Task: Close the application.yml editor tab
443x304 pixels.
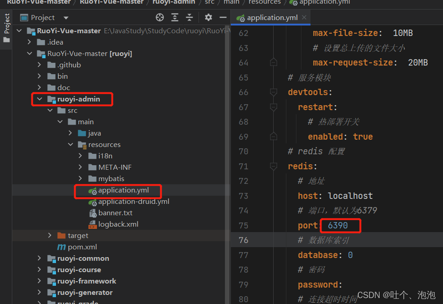Action: (304, 17)
